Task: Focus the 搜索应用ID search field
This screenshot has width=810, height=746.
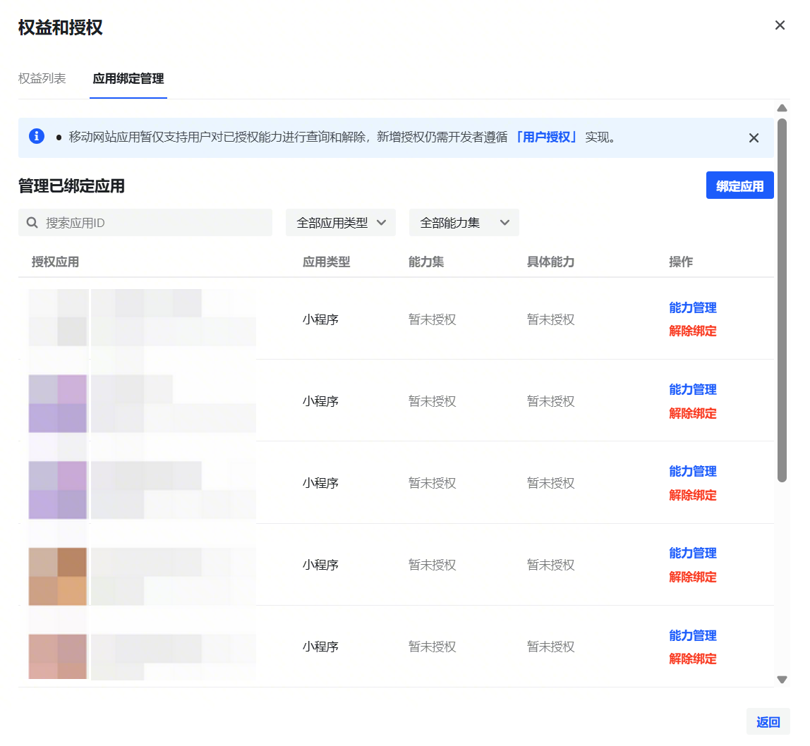Action: [x=152, y=223]
